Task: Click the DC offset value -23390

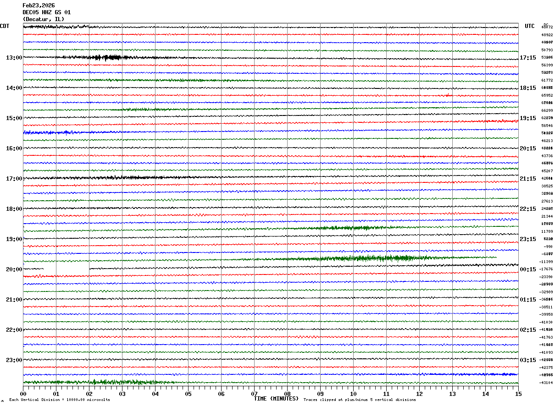Action: (546, 277)
